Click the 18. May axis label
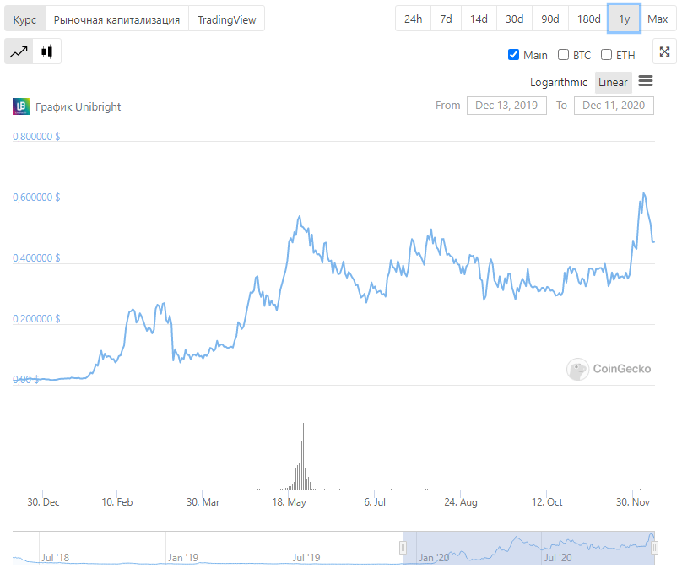 point(290,502)
